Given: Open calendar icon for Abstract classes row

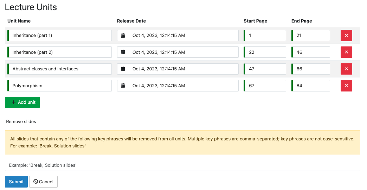Looking at the screenshot, I should pos(123,69).
